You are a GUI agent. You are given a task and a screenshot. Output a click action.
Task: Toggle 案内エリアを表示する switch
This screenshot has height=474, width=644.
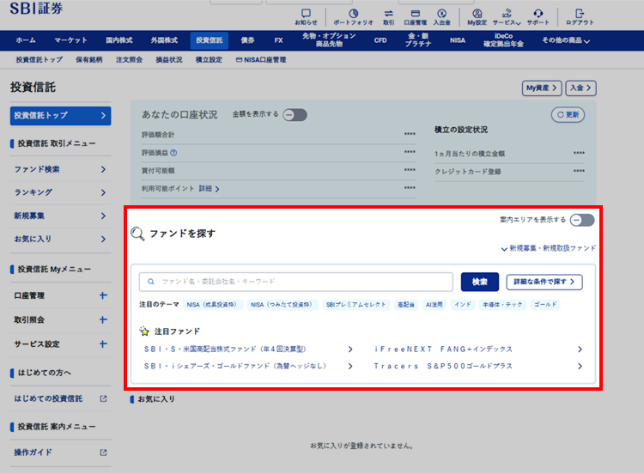pyautogui.click(x=582, y=220)
